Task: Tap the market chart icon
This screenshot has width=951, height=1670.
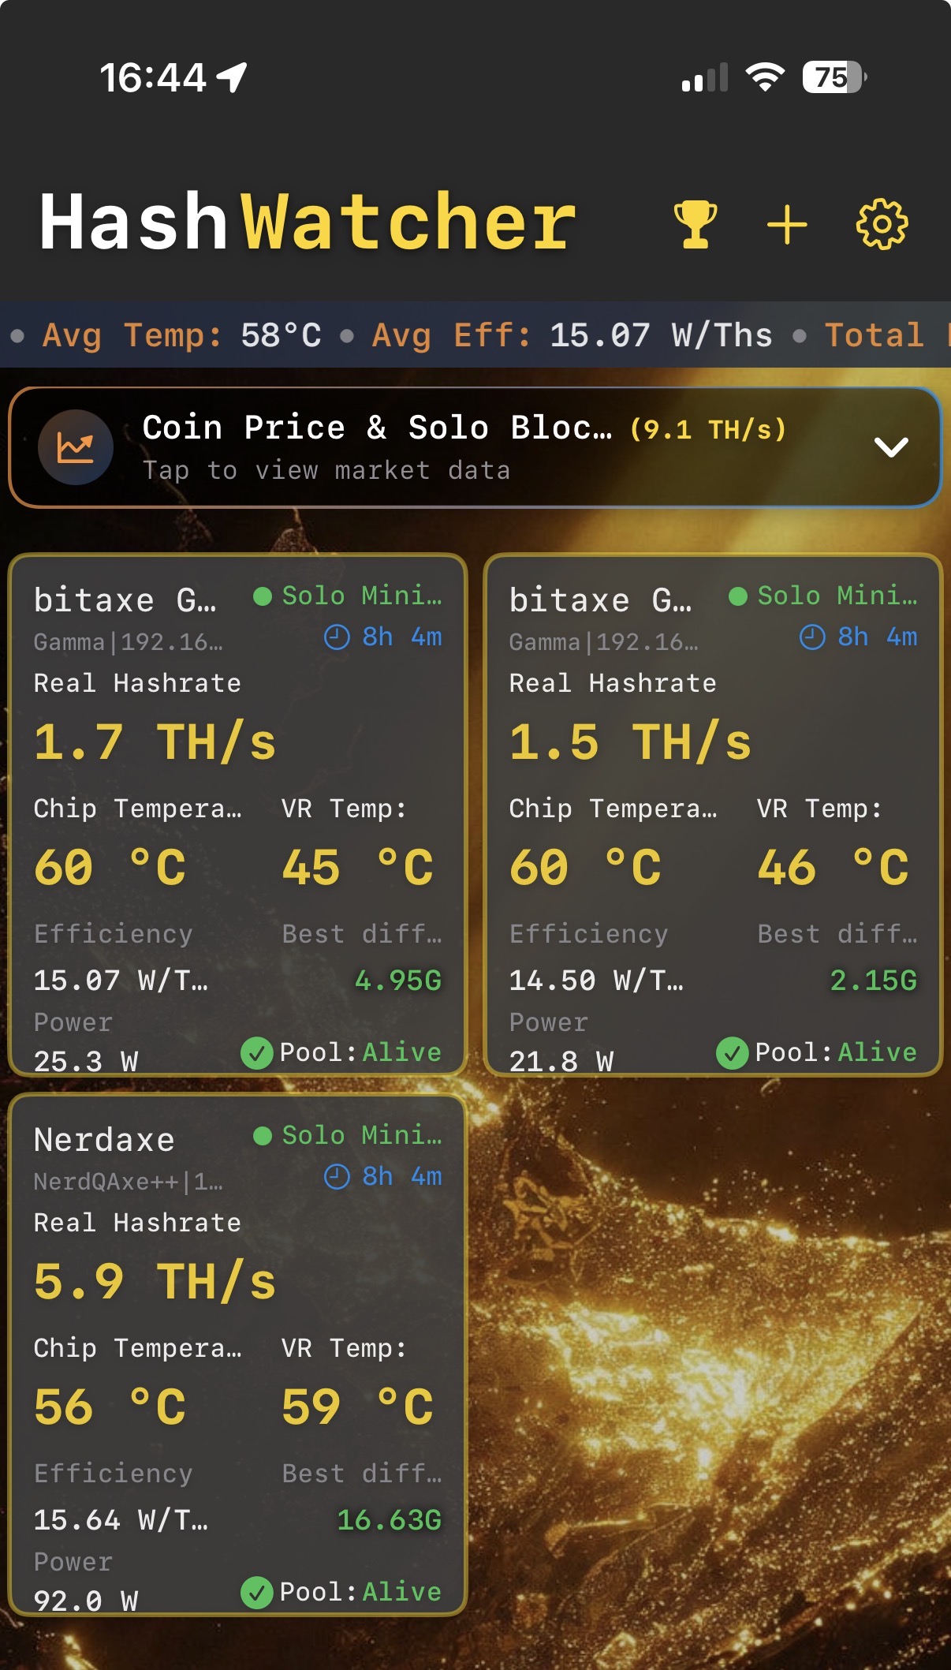Action: (76, 447)
